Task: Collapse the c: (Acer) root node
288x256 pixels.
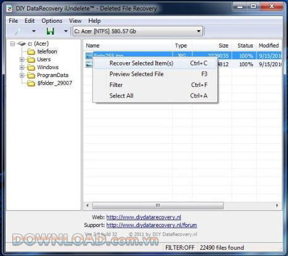Action: pyautogui.click(x=13, y=44)
